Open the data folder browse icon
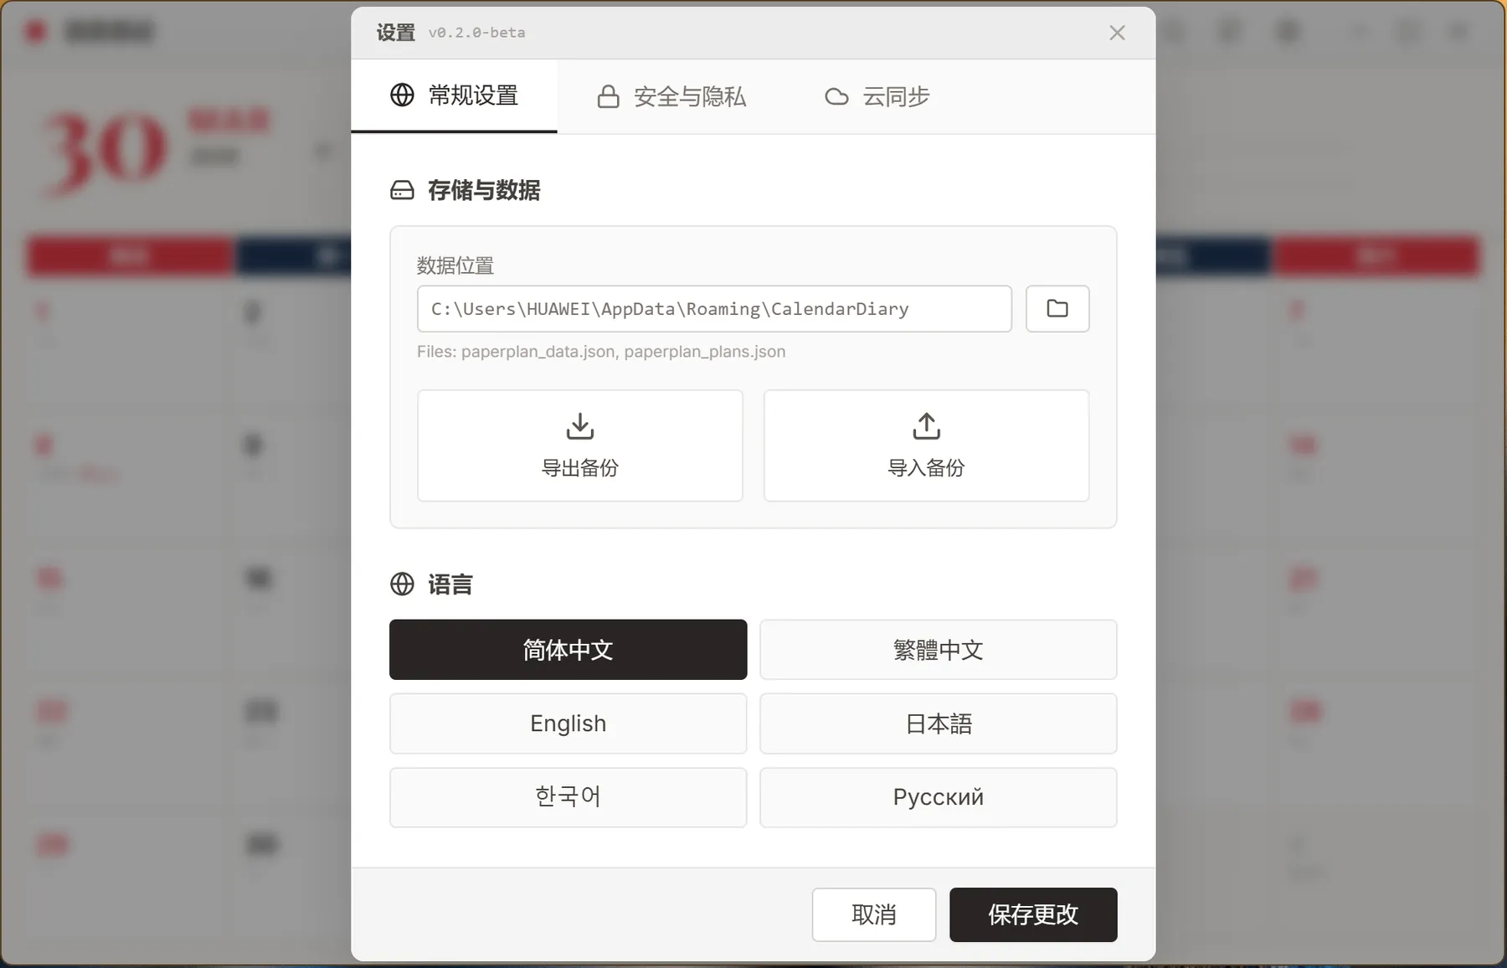Image resolution: width=1507 pixels, height=968 pixels. tap(1057, 309)
